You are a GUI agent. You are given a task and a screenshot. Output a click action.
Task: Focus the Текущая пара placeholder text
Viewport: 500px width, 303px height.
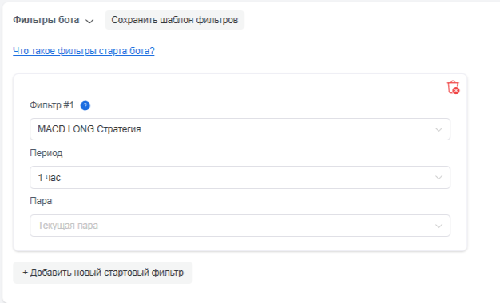tap(68, 226)
